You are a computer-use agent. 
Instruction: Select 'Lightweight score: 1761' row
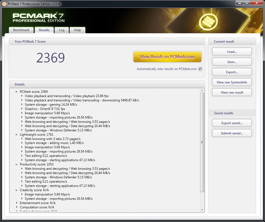36,134
